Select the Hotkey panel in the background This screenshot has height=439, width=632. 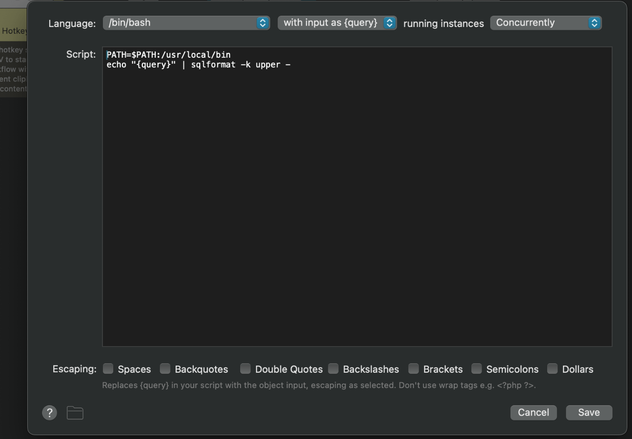[14, 31]
